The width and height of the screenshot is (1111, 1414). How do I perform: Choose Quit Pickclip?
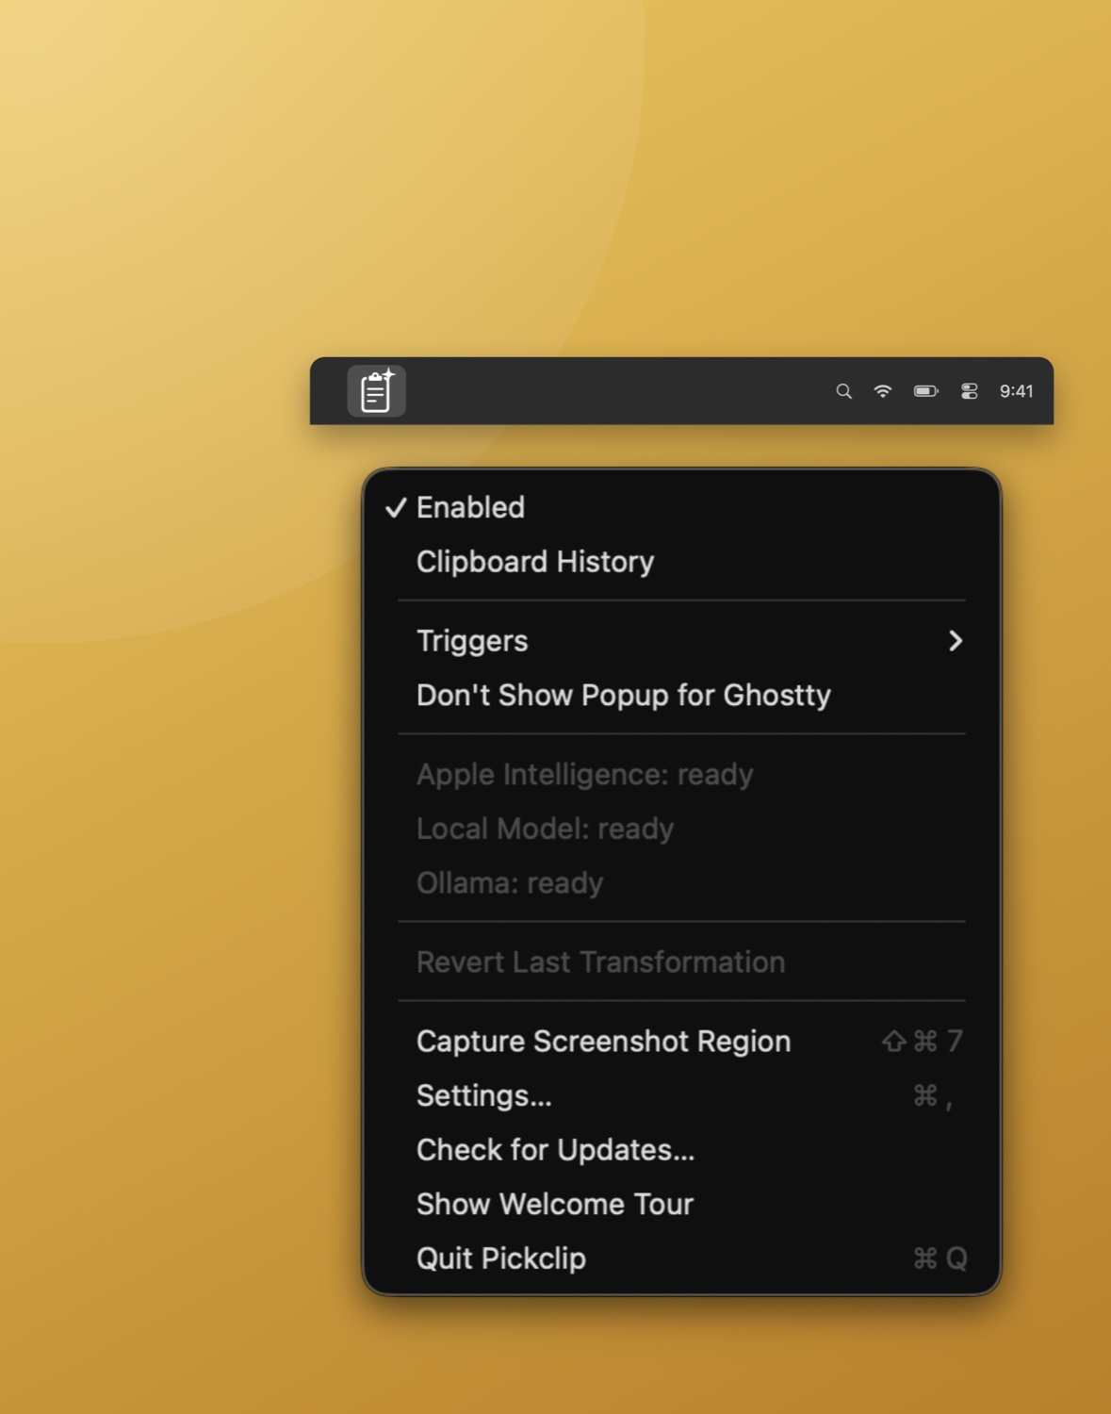pyautogui.click(x=681, y=1259)
